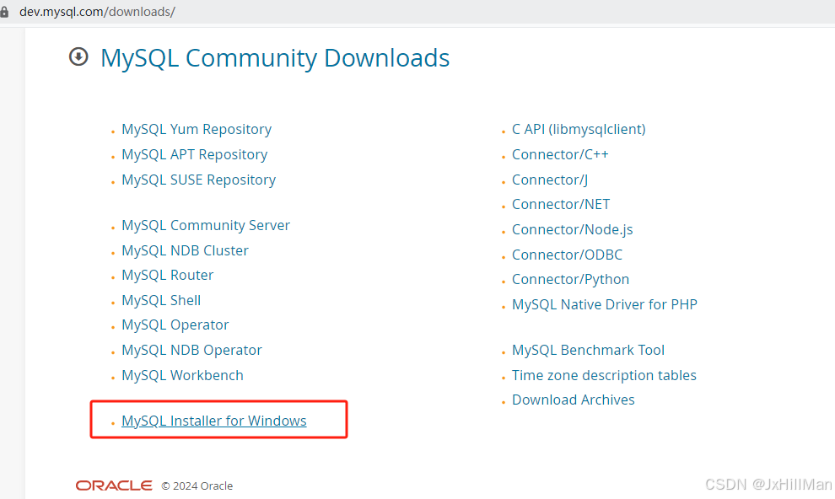Click the © 2024 Oracle footer text
The height and width of the screenshot is (499, 835).
(197, 486)
